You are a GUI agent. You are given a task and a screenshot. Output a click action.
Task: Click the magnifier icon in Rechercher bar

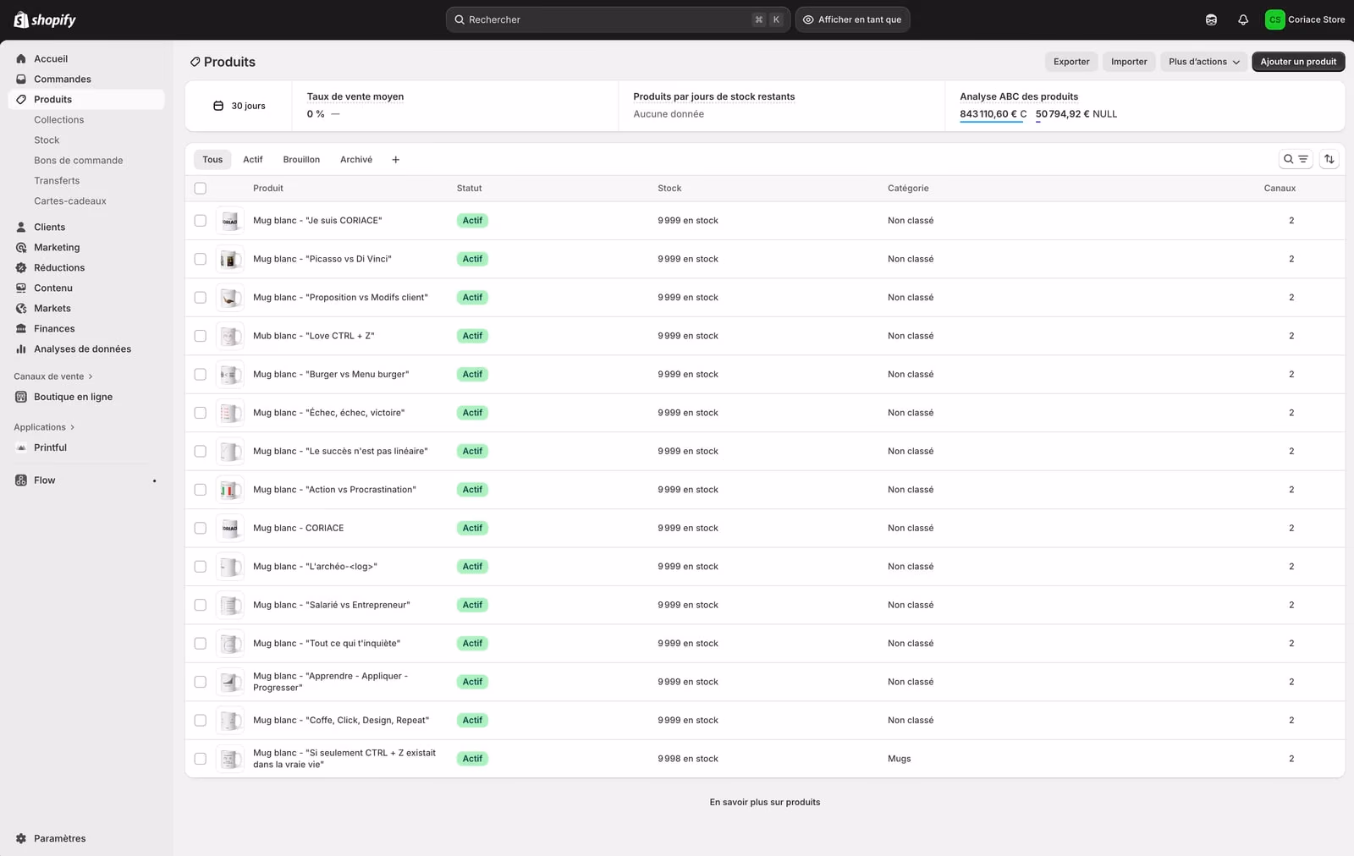point(460,19)
